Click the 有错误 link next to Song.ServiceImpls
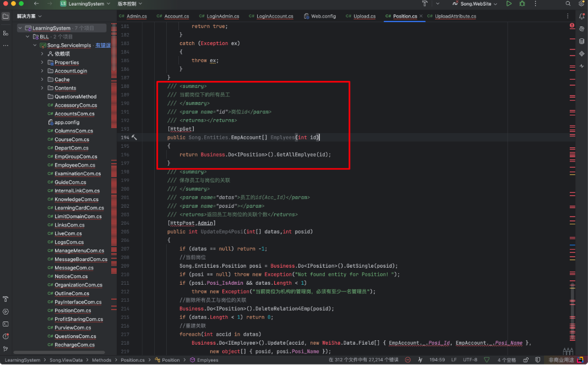The height and width of the screenshot is (365, 588). click(102, 45)
